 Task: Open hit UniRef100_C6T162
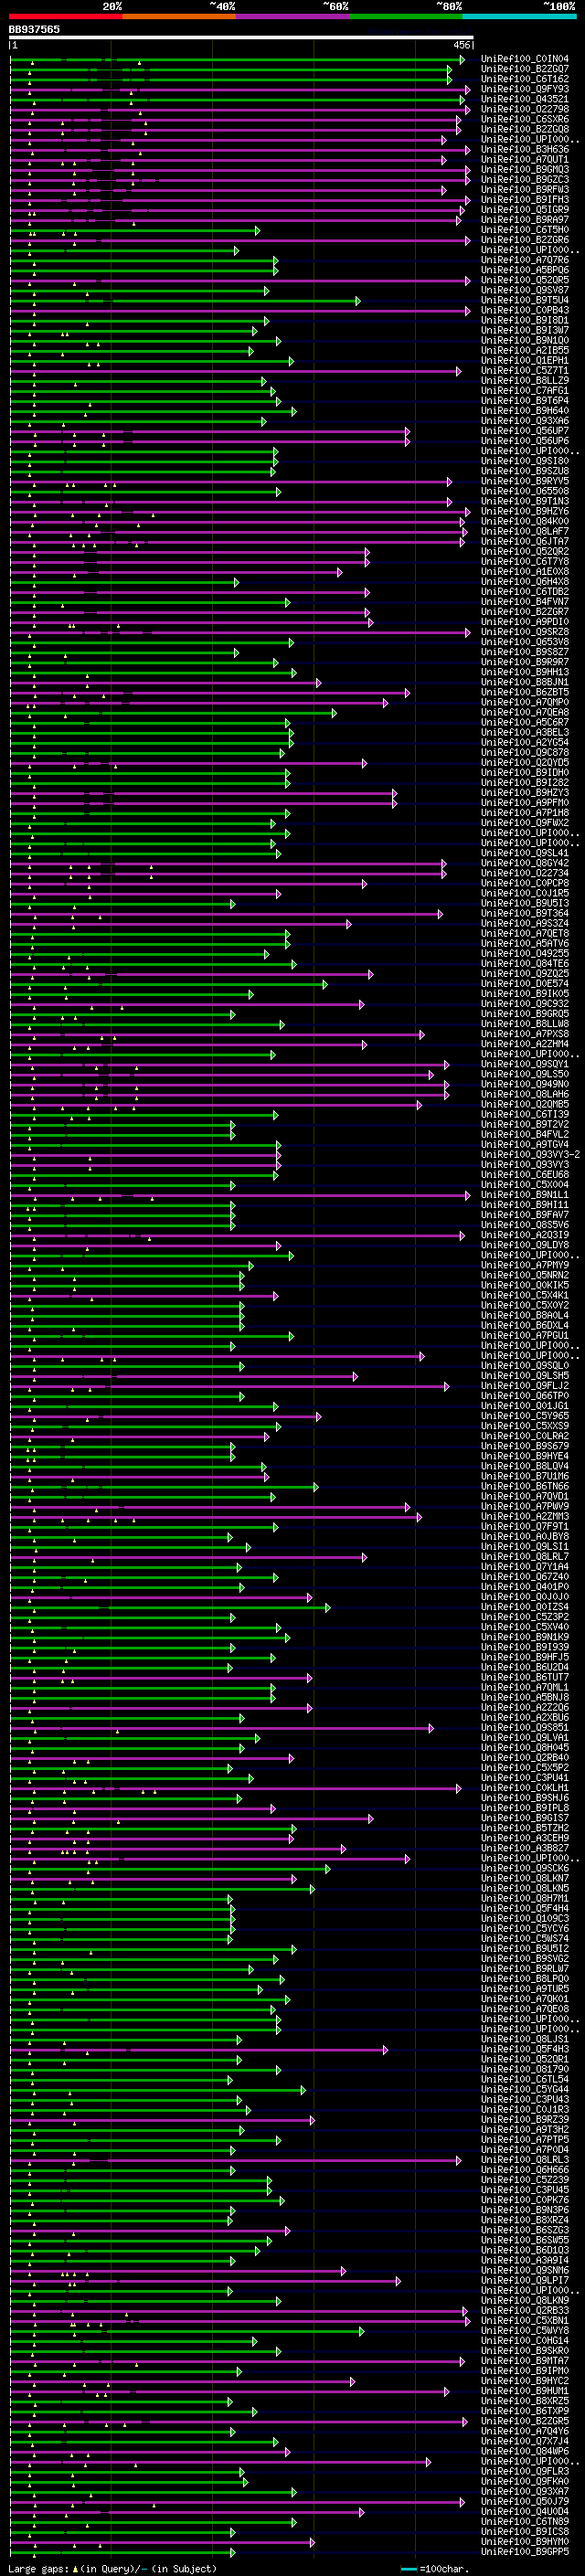click(525, 79)
